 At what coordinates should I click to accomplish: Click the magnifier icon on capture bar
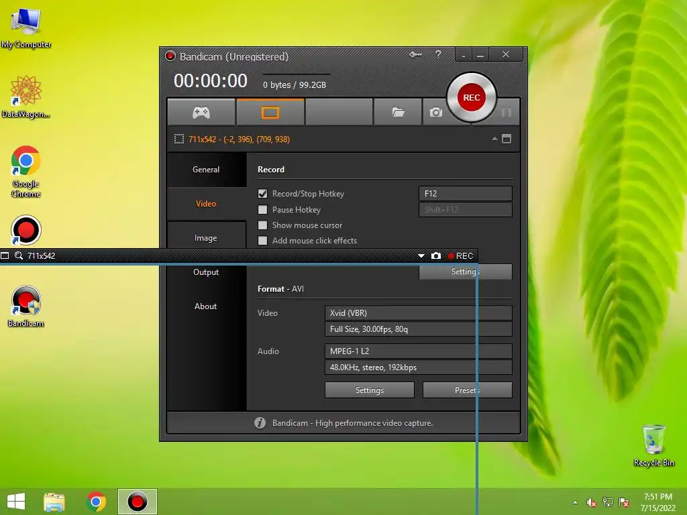(18, 255)
